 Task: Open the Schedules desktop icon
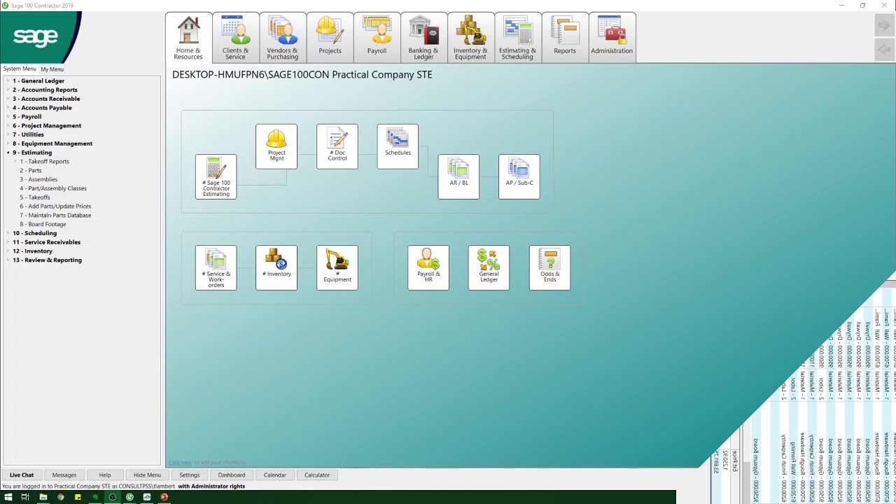pos(398,146)
